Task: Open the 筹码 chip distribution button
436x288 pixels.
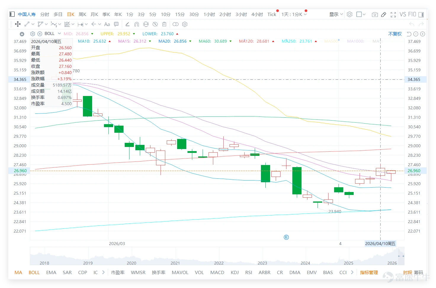Action: [419, 272]
